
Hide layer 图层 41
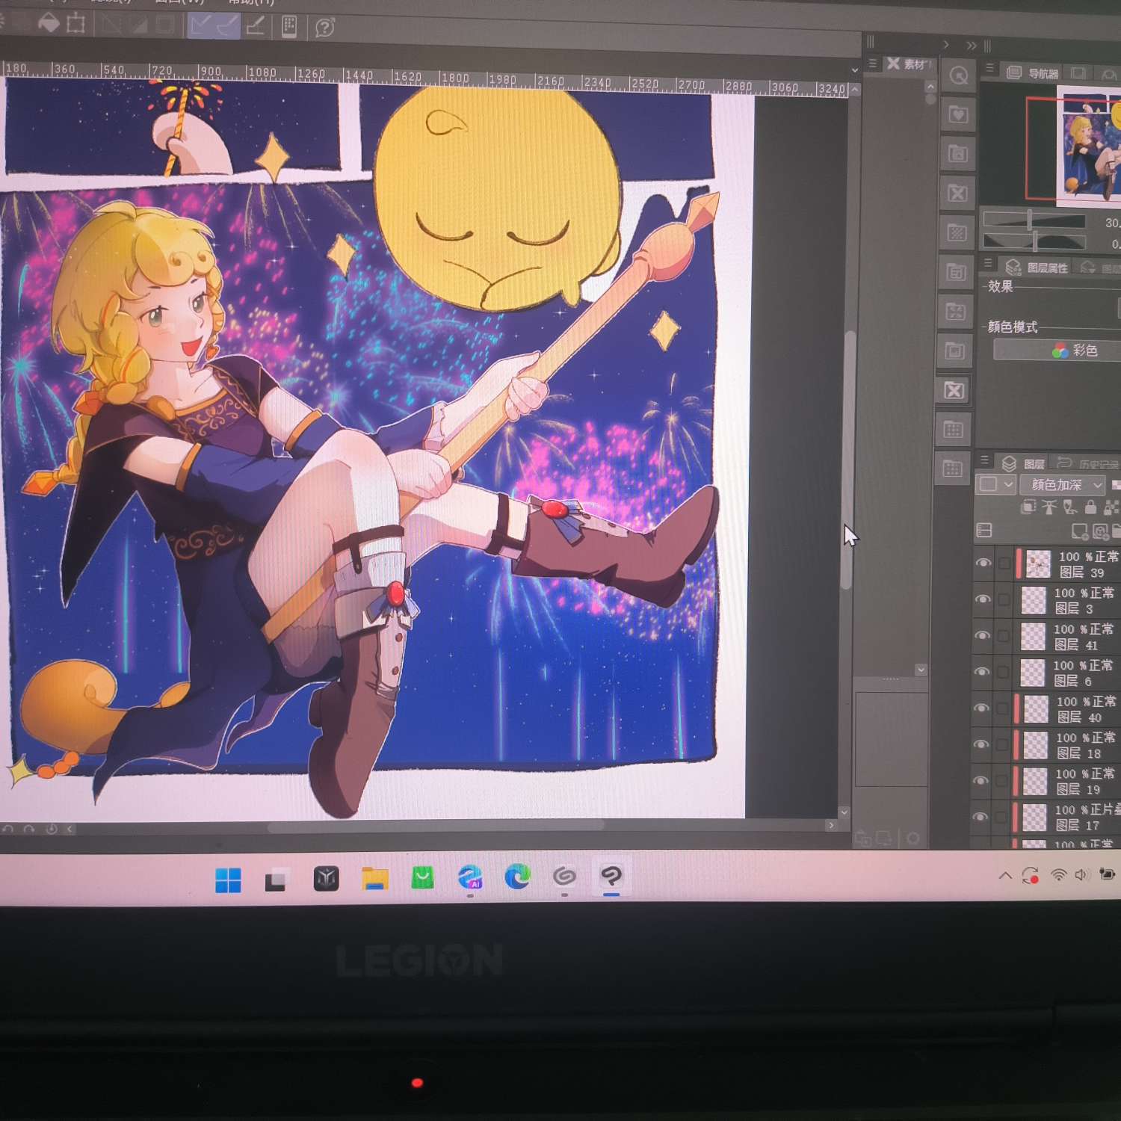tap(983, 635)
